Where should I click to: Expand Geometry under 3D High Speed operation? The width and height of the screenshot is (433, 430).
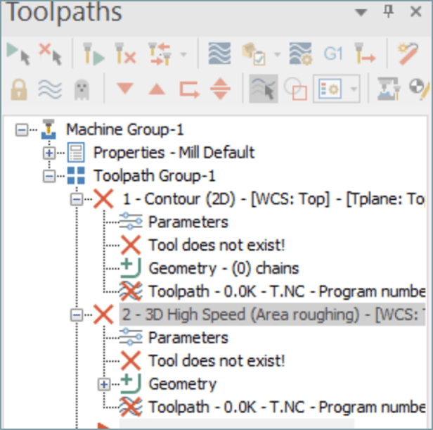click(104, 384)
